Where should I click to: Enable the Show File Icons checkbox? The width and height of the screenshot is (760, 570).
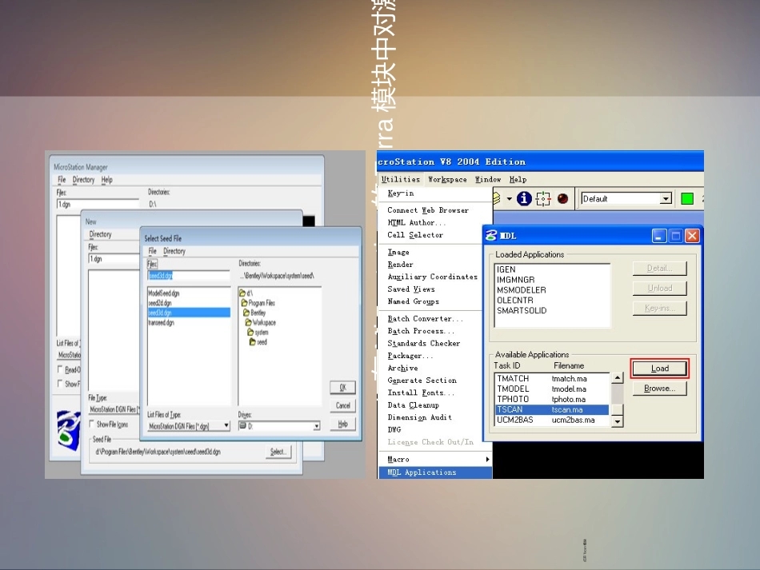(x=91, y=424)
